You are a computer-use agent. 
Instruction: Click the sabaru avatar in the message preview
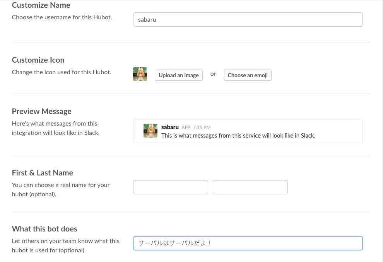(150, 131)
